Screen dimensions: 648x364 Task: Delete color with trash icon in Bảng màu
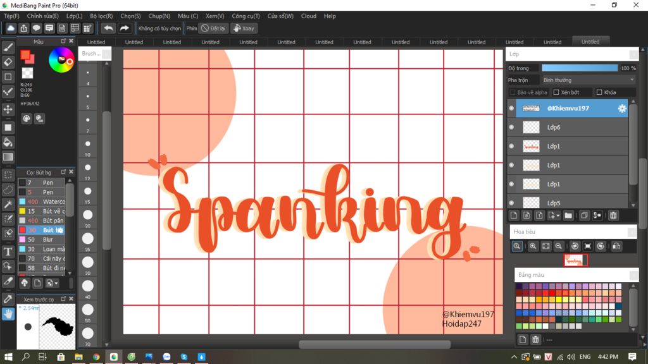[x=535, y=339]
